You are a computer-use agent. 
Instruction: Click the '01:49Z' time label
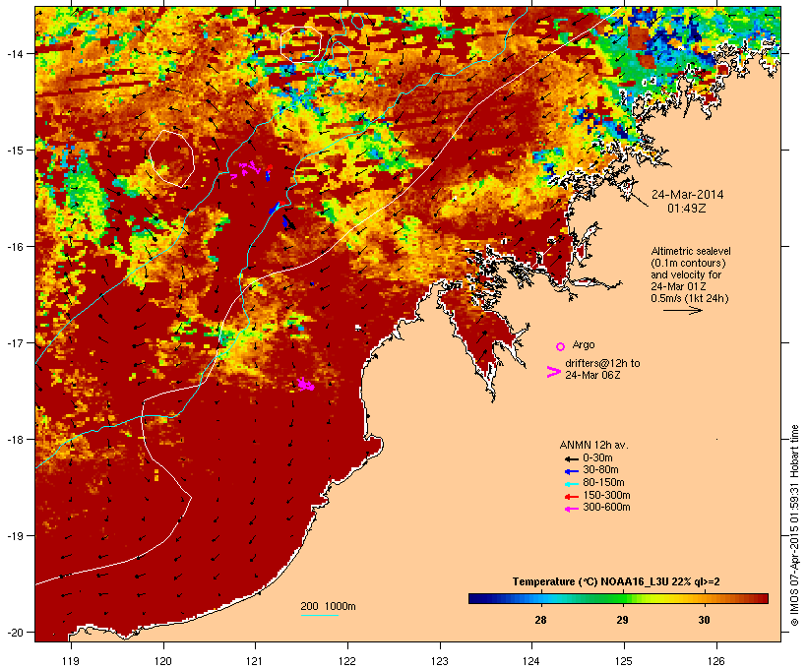tap(687, 209)
